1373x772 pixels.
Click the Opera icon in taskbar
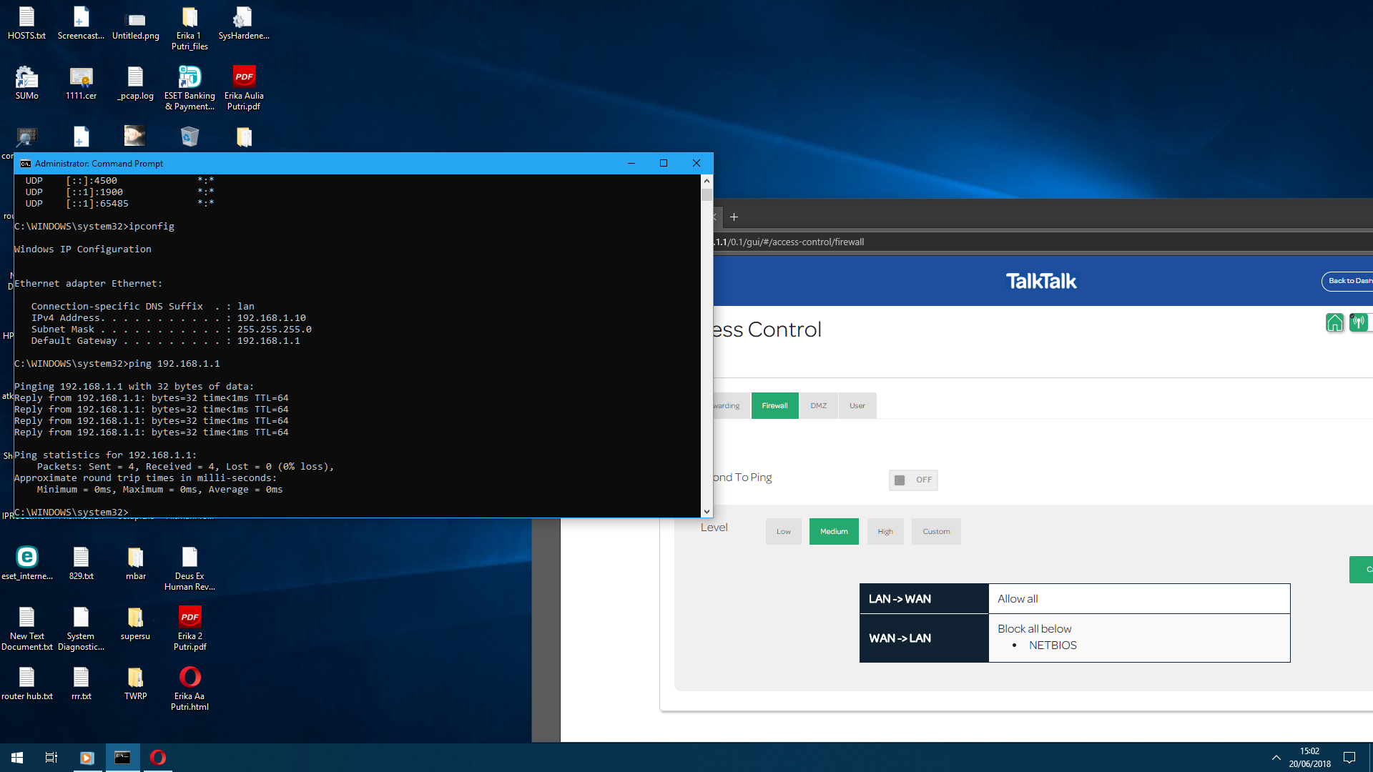[x=158, y=757]
